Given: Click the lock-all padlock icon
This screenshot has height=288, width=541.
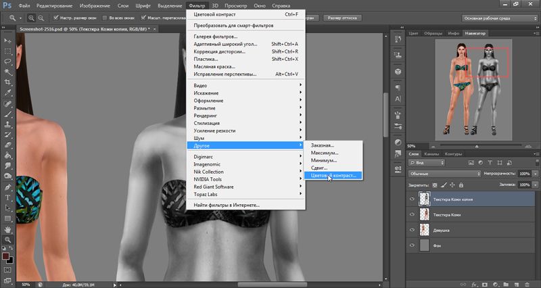Looking at the screenshot, I should [x=461, y=185].
